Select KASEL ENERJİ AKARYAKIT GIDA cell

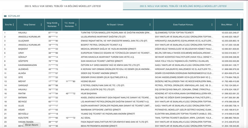pos(115,98)
